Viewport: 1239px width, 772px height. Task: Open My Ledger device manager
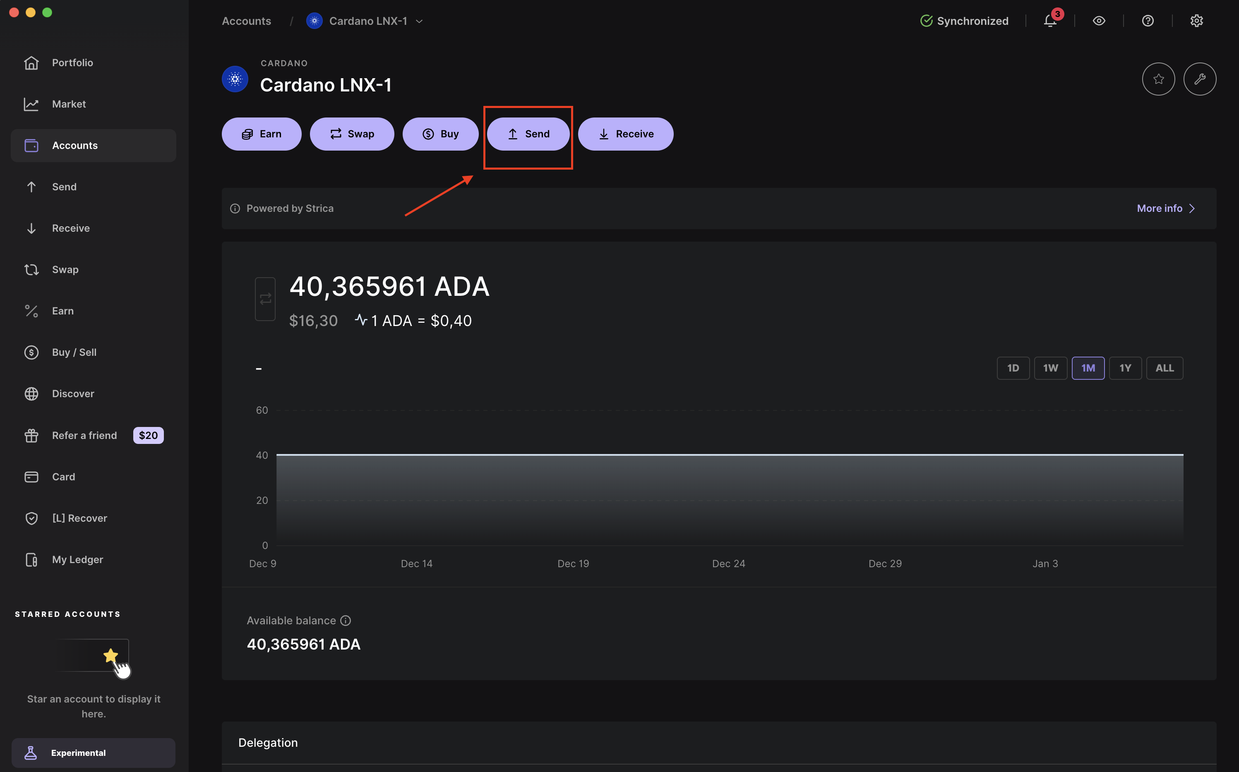[x=78, y=559]
